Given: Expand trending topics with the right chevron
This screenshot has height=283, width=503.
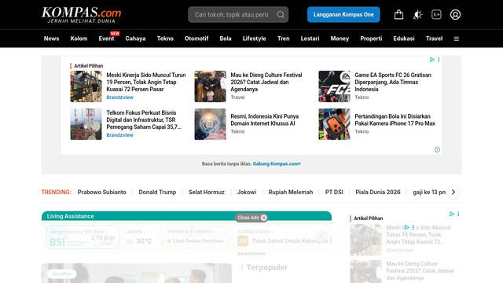Looking at the screenshot, I should 453,192.
